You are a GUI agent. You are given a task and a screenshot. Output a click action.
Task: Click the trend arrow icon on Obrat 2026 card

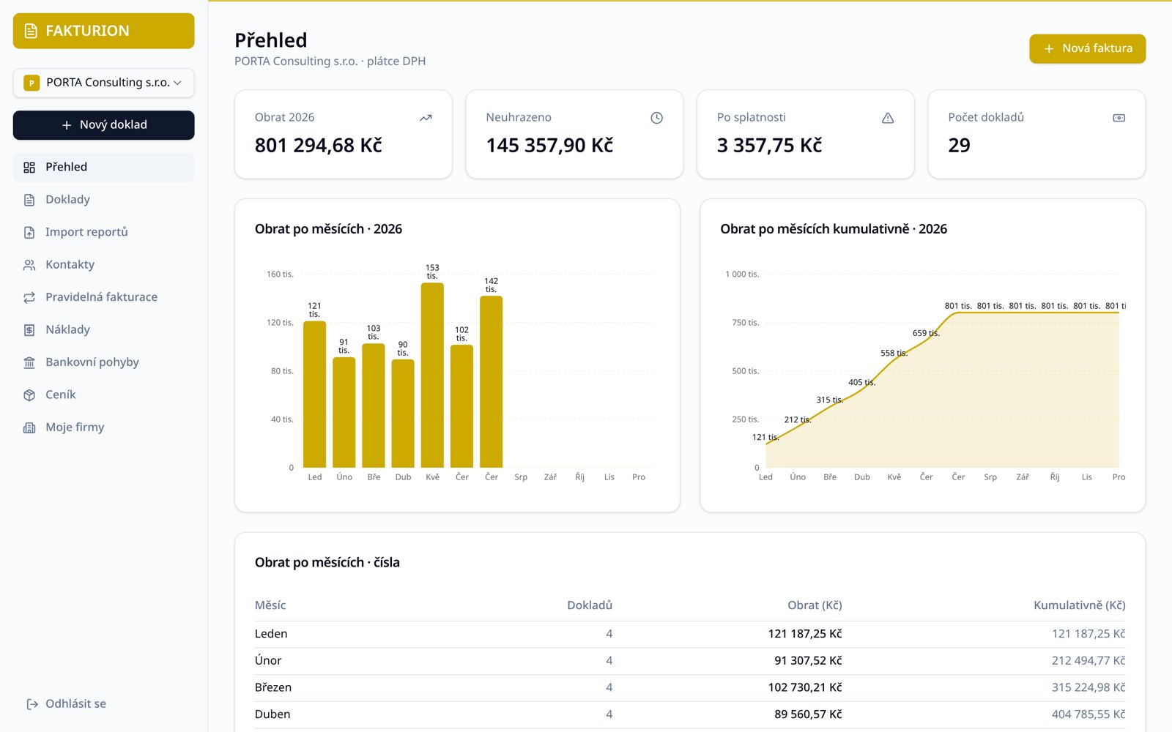coord(426,118)
